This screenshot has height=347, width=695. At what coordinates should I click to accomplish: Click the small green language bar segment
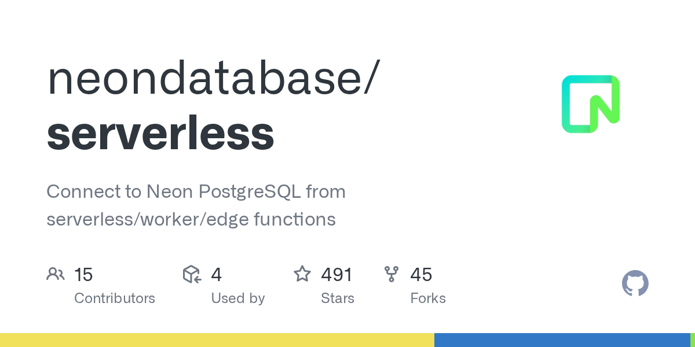click(x=692, y=340)
